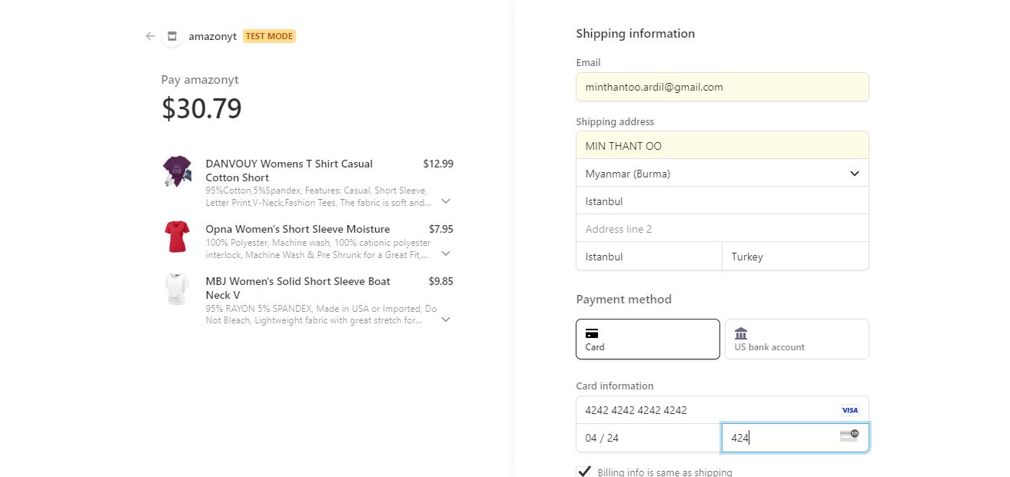Click the back arrow next to amazonyt
The image size is (1010, 477).
tap(151, 36)
